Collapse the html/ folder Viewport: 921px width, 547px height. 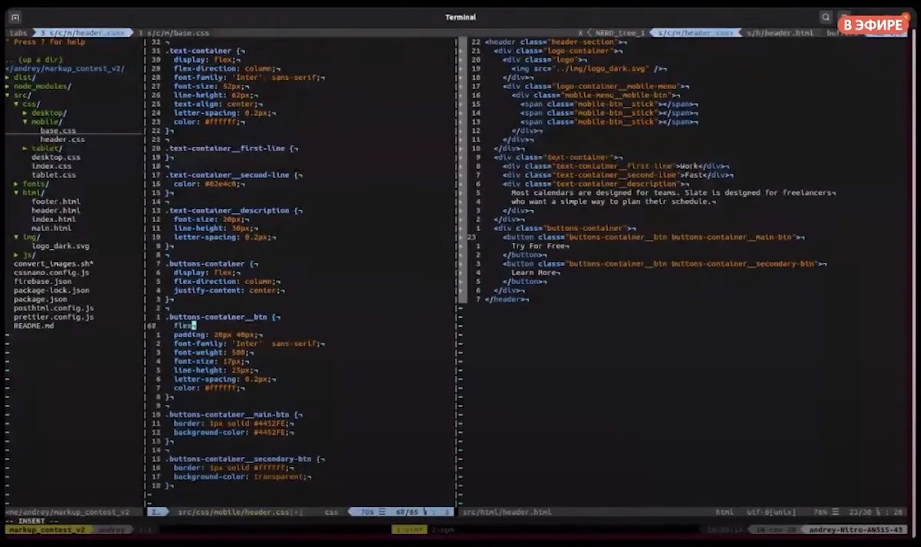[x=30, y=193]
